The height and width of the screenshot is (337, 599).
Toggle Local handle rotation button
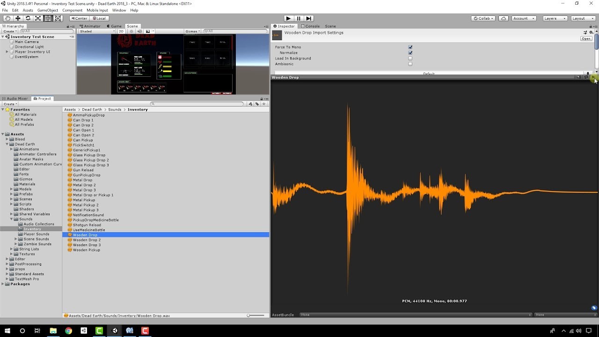click(x=98, y=18)
